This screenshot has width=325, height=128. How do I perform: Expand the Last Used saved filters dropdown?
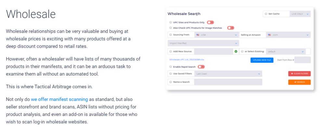coord(228,74)
